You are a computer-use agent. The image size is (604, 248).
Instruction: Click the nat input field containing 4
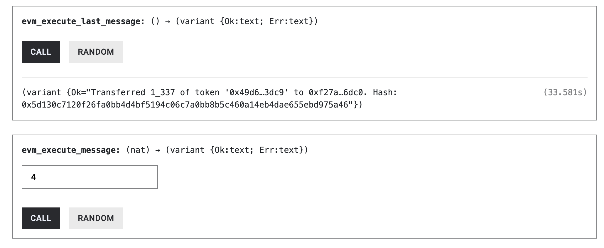pyautogui.click(x=90, y=177)
